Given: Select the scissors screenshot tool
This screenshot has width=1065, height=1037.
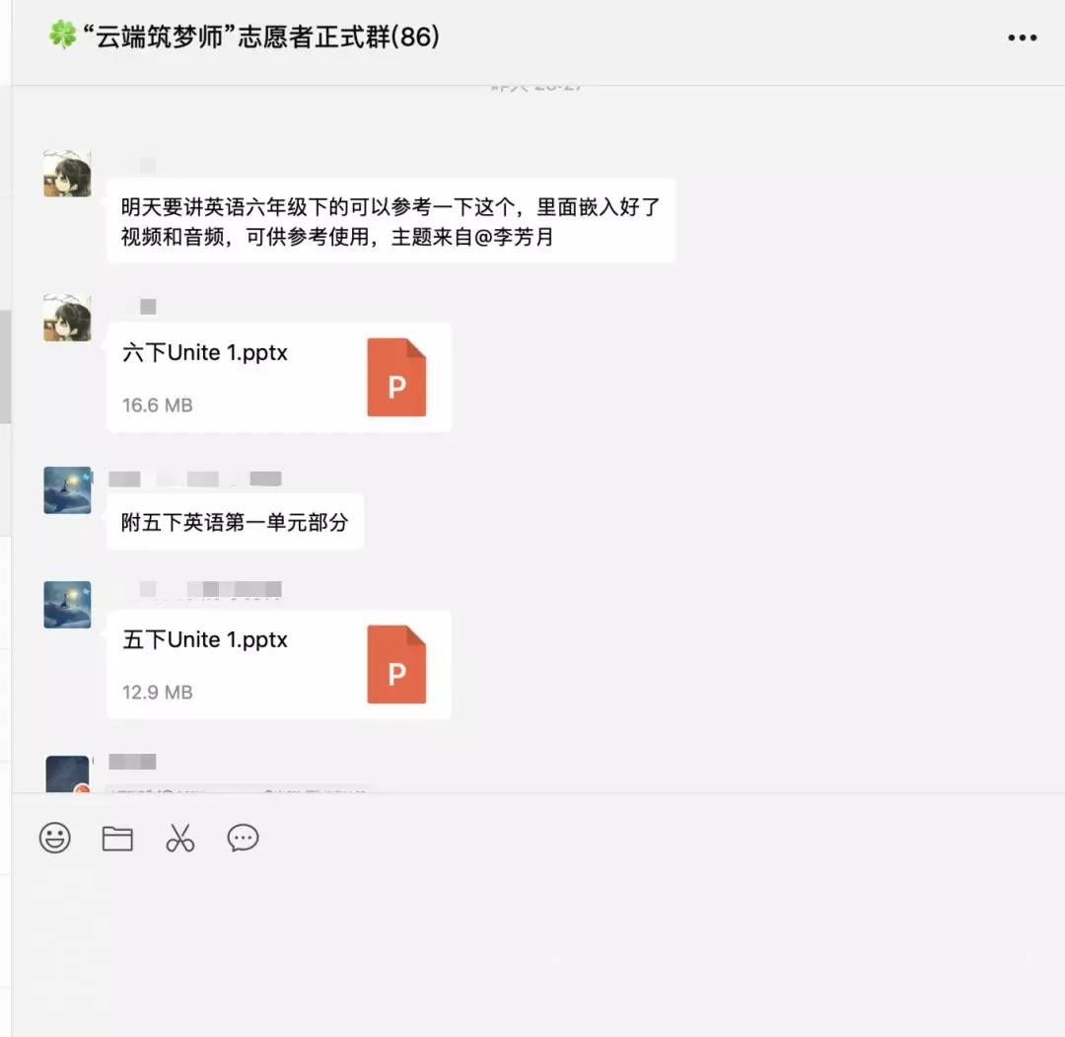Looking at the screenshot, I should 180,838.
